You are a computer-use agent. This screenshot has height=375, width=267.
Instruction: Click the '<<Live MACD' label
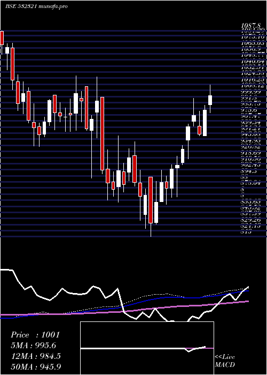click(x=225, y=361)
